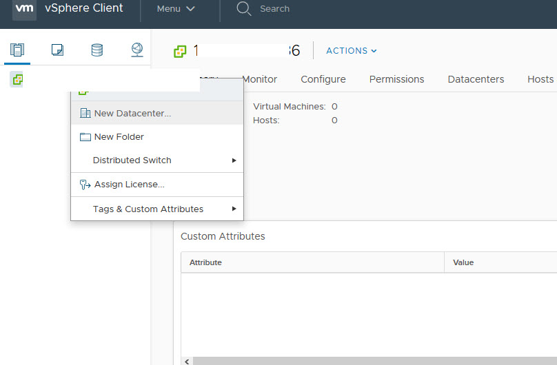Click the search magnifier icon

[243, 9]
